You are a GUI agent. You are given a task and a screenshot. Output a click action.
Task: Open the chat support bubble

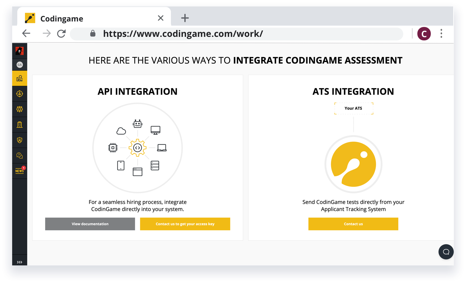point(446,252)
